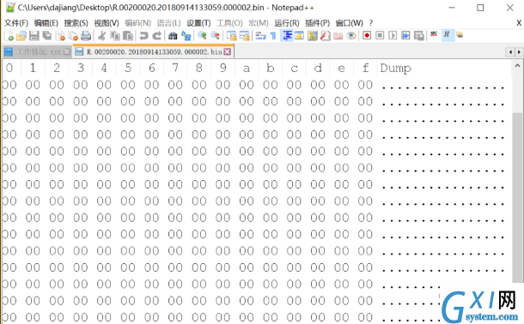
Task: Click the stop recording macro icon
Action: click(x=380, y=35)
